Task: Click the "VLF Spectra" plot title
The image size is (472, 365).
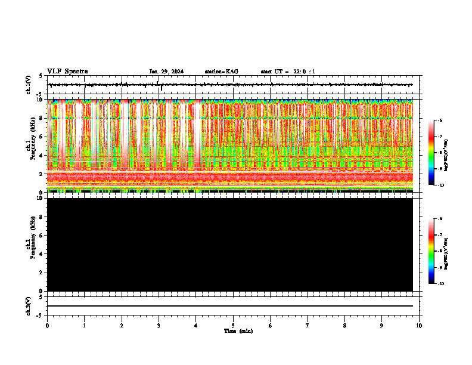Action: pos(67,72)
